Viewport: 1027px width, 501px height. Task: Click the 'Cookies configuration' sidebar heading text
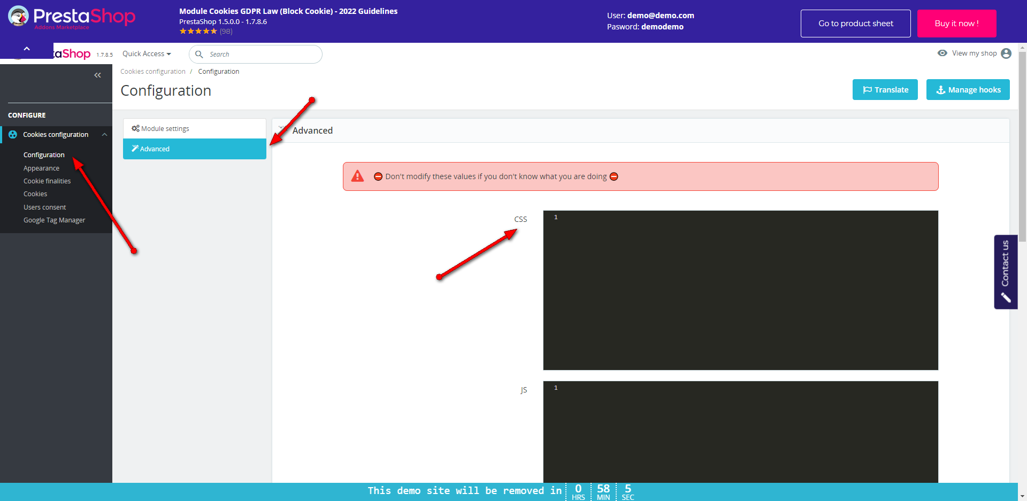(56, 135)
